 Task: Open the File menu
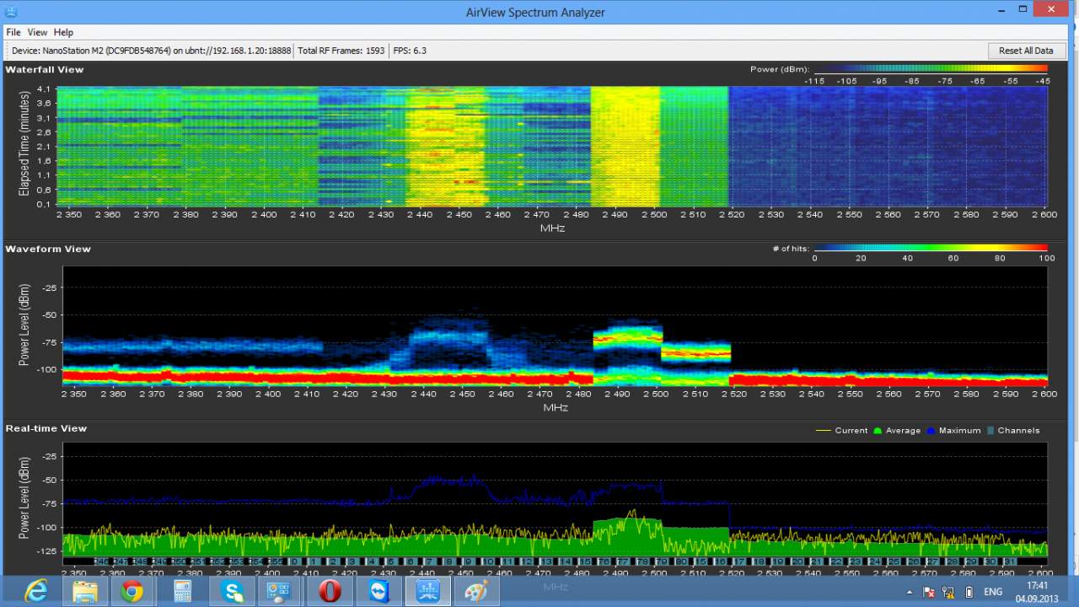[x=13, y=32]
